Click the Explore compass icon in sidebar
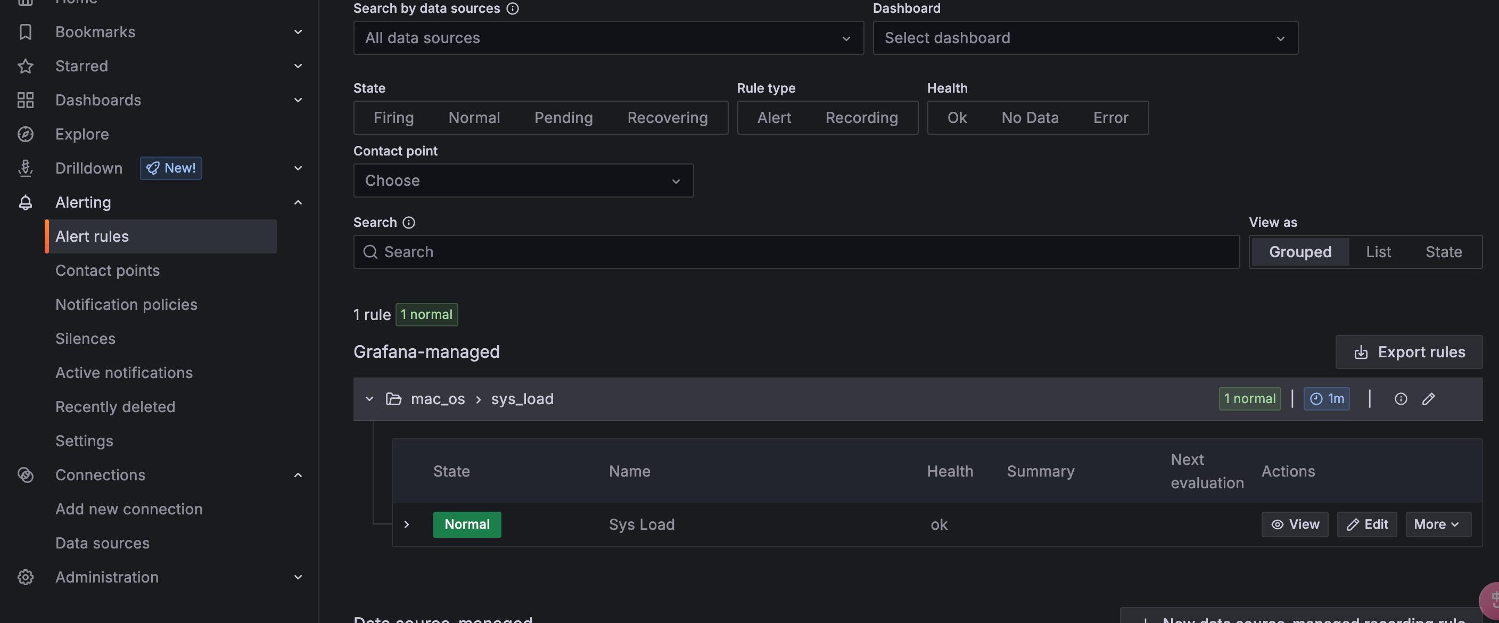This screenshot has width=1499, height=623. click(25, 134)
